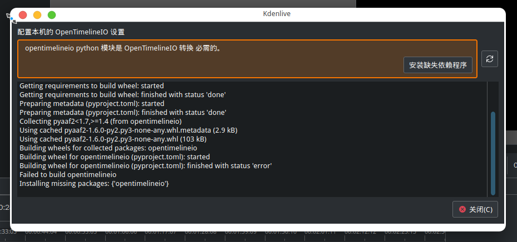
Task: Click 'Installing missing packages' log line
Action: [94, 184]
